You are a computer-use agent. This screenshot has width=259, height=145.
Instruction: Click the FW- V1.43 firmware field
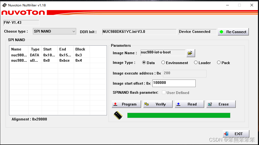click(x=21, y=23)
